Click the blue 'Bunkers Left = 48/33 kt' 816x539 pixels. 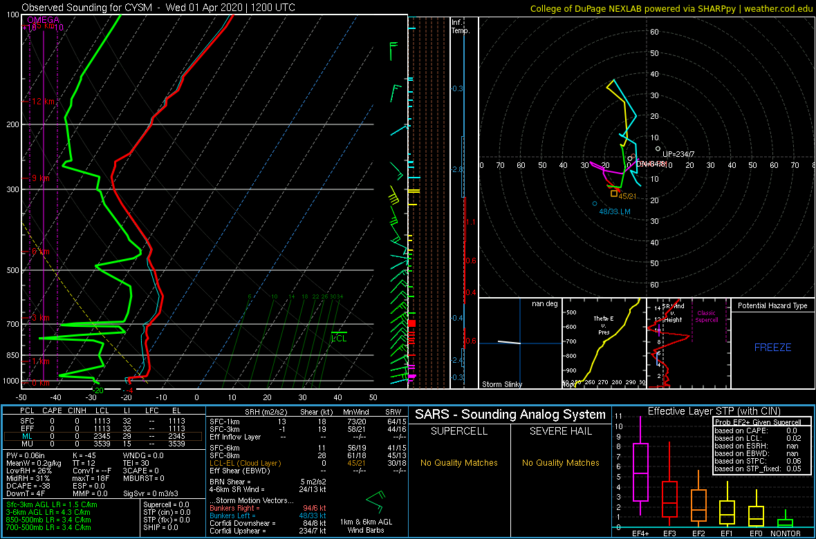coord(268,515)
